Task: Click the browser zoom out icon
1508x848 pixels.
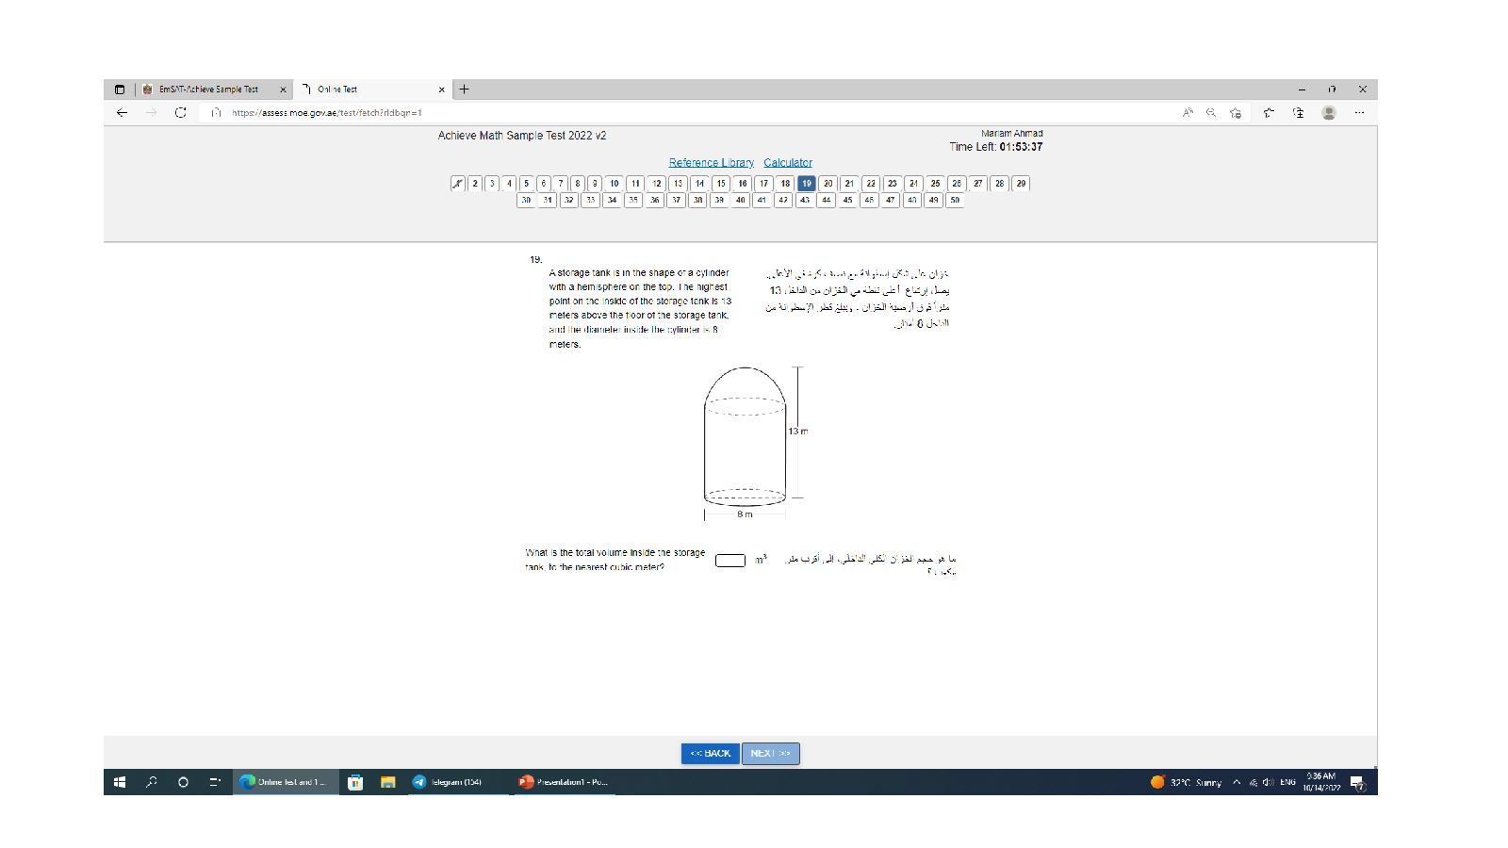Action: [1211, 113]
